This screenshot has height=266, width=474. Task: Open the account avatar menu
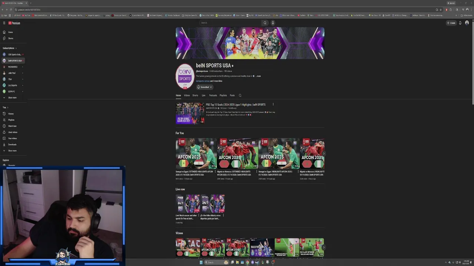pyautogui.click(x=467, y=23)
